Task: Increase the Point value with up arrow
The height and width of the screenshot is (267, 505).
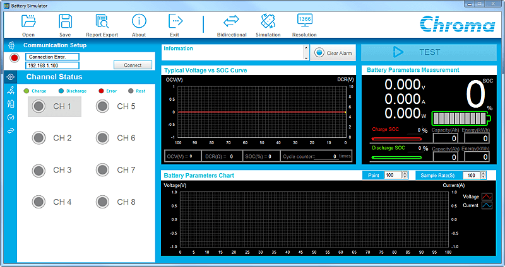Action: pos(405,173)
